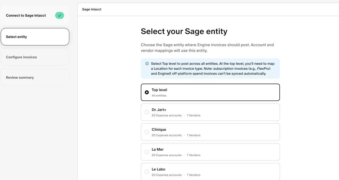Image resolution: width=339 pixels, height=180 pixels.
Task: Go to the Review summary step
Action: point(35,77)
